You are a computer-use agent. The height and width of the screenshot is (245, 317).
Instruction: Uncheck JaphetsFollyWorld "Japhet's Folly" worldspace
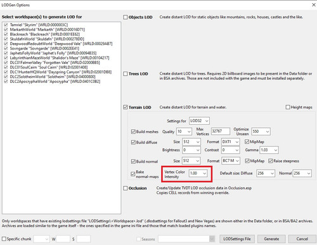(x=6, y=53)
